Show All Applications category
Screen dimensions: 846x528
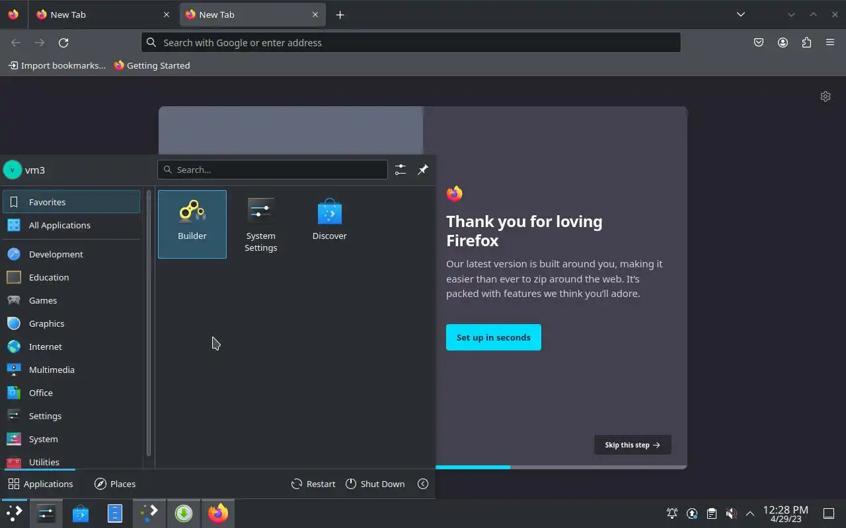71,225
